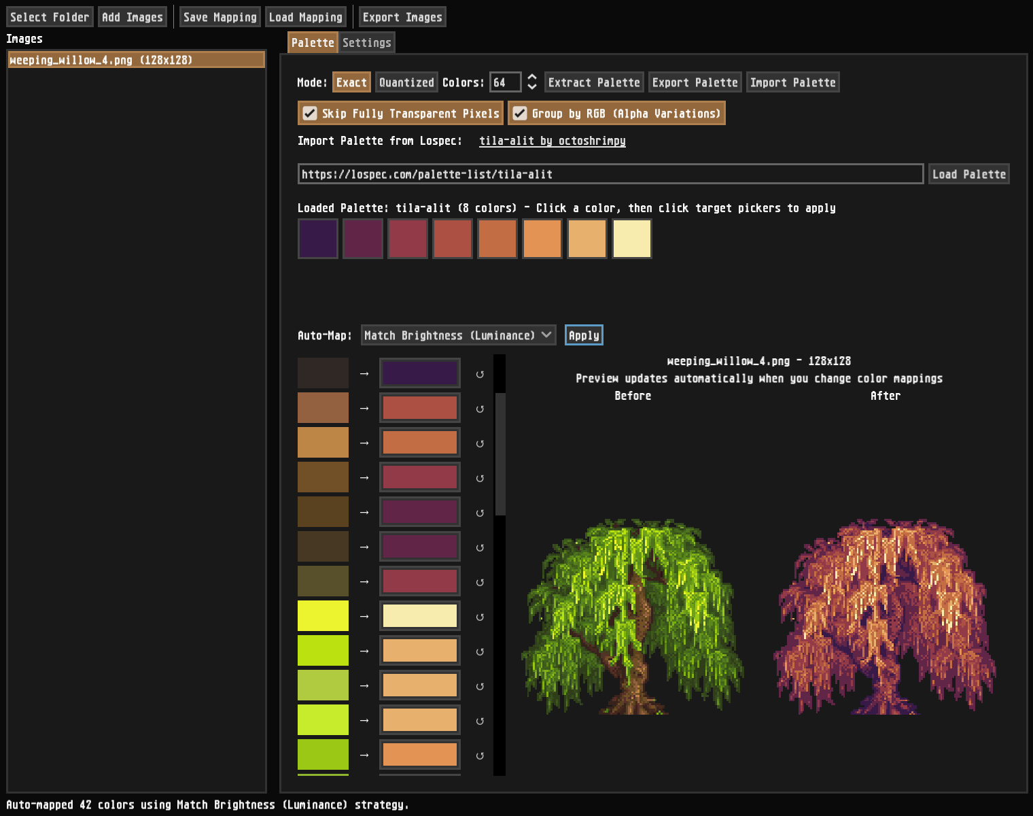Reset mapping for the bright yellow source color

pos(480,617)
